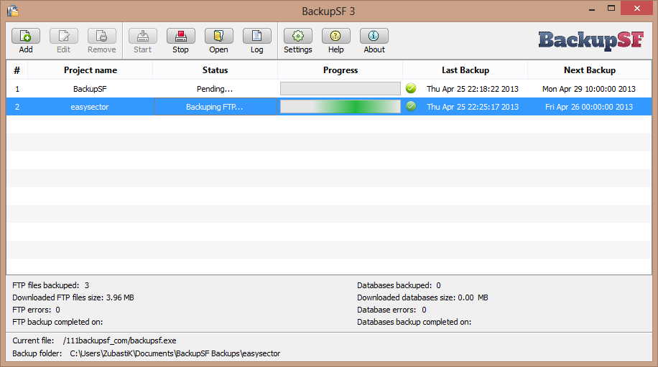Maximize the BackupSF 3 window
658x367 pixels.
point(611,9)
